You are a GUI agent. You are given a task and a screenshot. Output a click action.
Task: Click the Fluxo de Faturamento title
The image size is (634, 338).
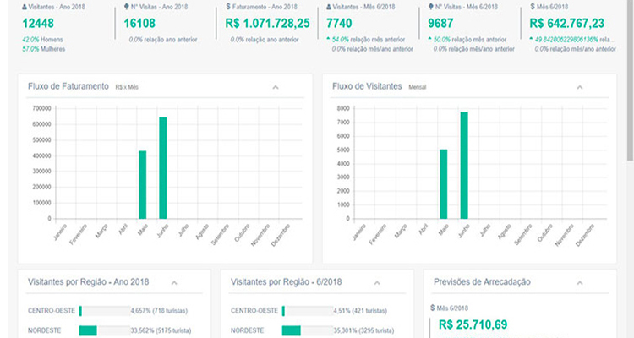pyautogui.click(x=68, y=86)
